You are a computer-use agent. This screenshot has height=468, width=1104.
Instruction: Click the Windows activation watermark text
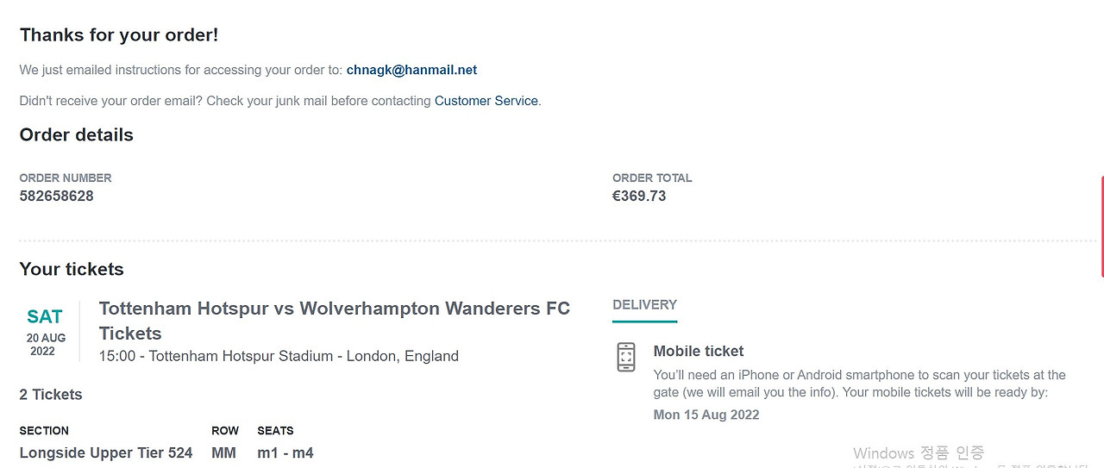click(x=919, y=453)
